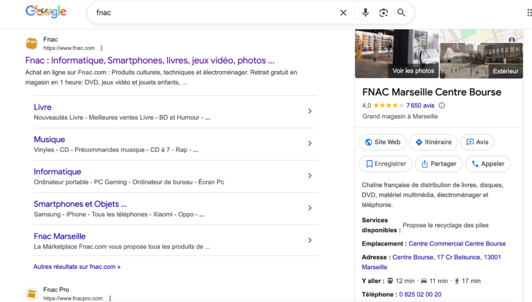Click the magnifying glass search icon
The height and width of the screenshot is (302, 532).
point(401,13)
